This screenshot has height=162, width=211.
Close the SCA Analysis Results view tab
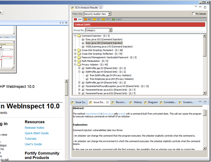coord(101,8)
